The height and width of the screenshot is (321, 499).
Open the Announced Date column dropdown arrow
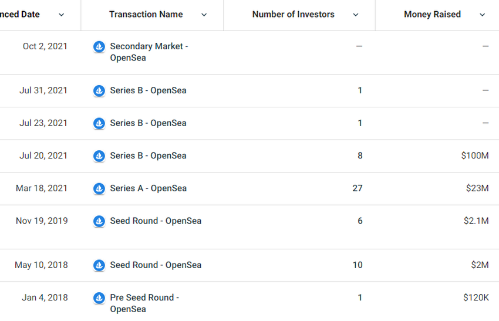62,15
